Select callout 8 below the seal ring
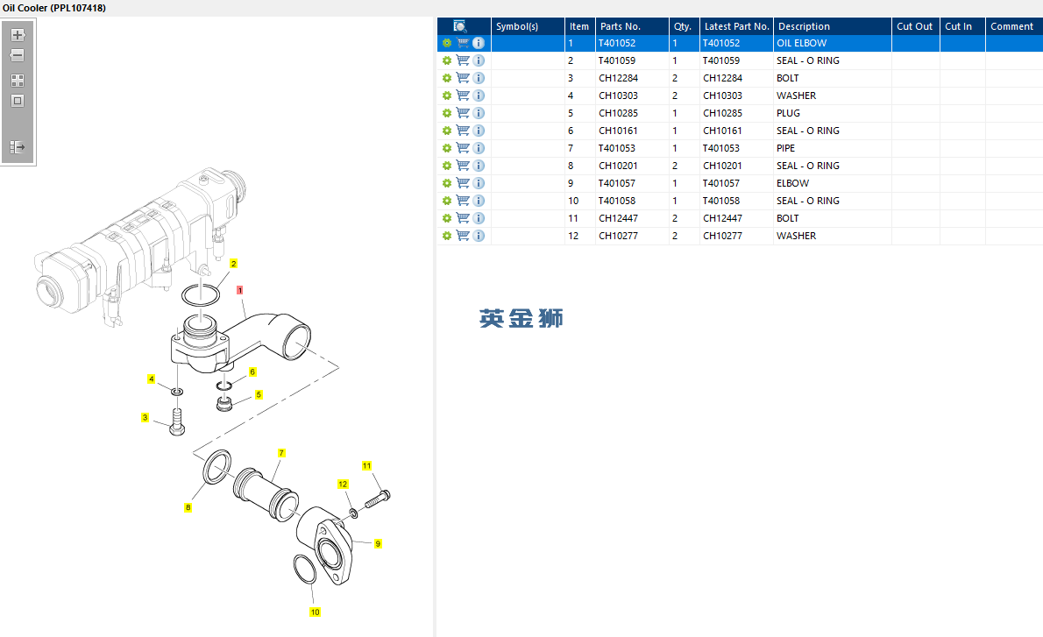 [188, 507]
